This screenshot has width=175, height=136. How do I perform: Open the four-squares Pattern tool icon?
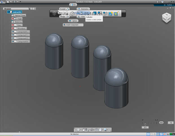click(x=100, y=14)
